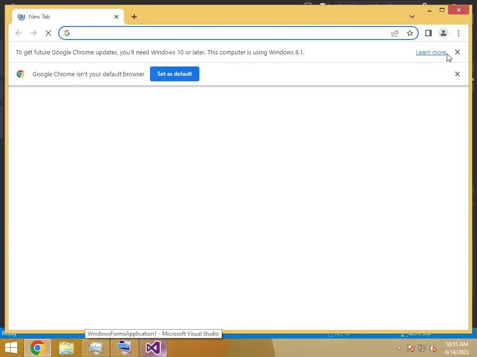Set Chrome as default browser
477x357 pixels.
(x=175, y=74)
